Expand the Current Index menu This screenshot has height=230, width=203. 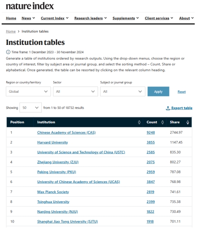55,18
